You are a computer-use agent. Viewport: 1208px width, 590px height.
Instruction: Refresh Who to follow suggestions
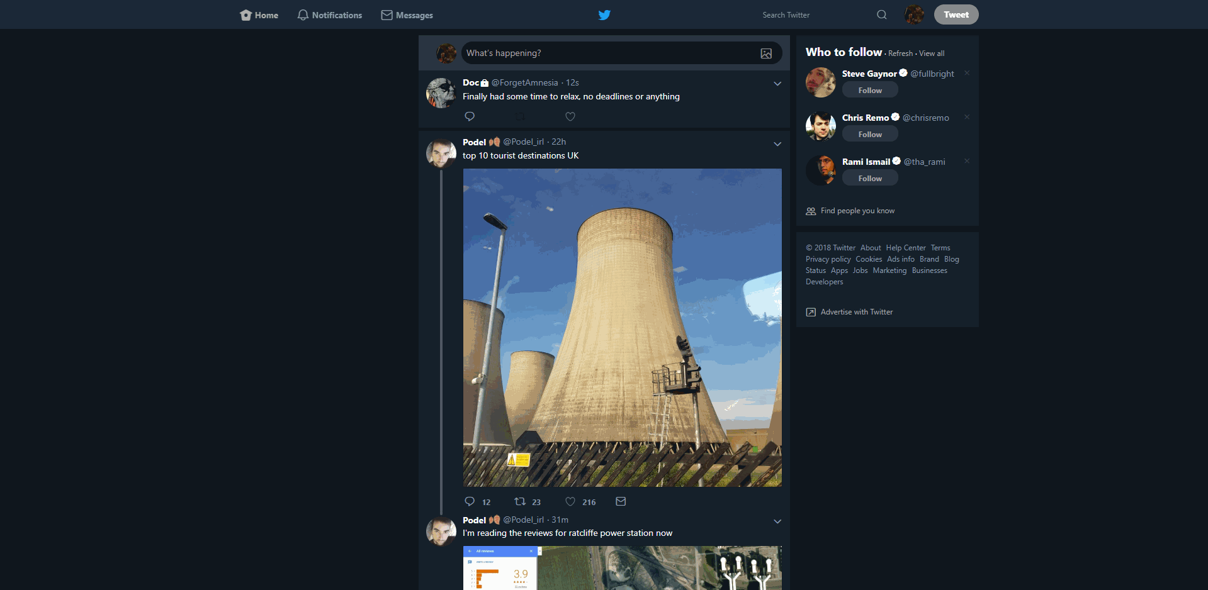point(900,53)
